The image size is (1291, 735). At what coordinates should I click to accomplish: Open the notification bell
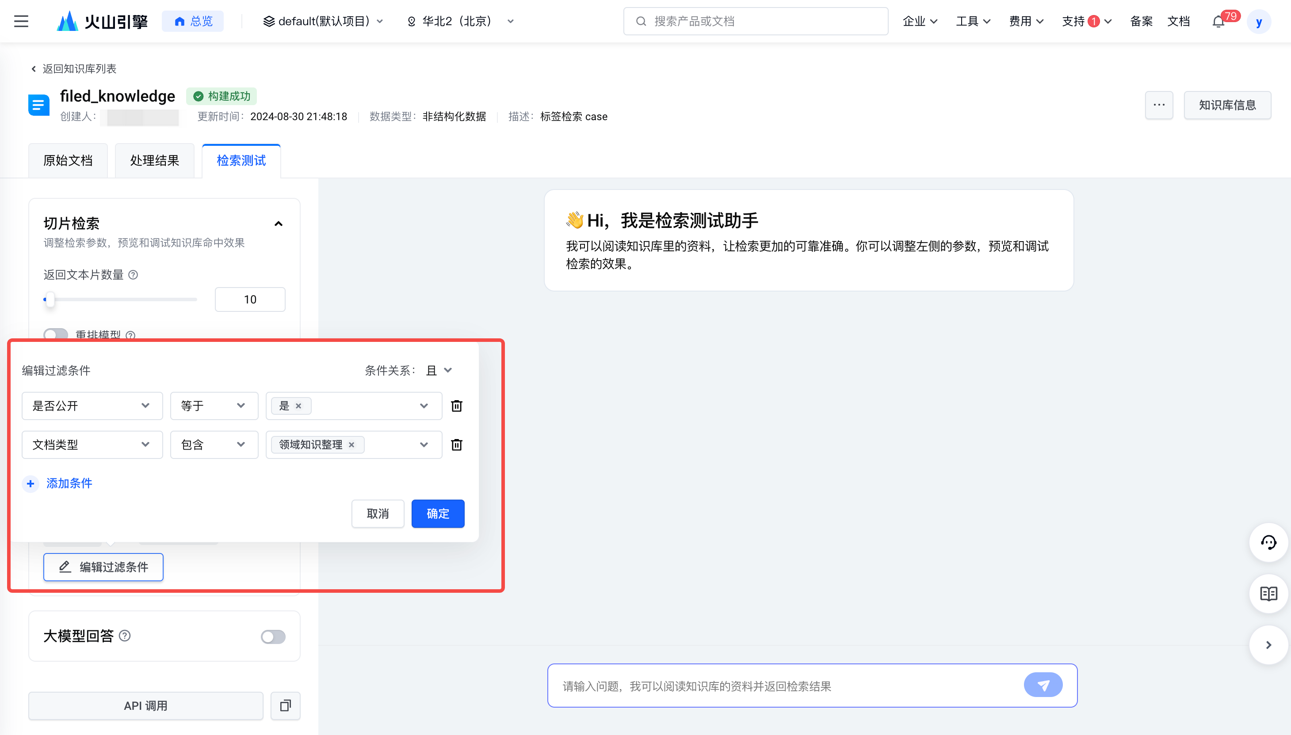coord(1218,22)
